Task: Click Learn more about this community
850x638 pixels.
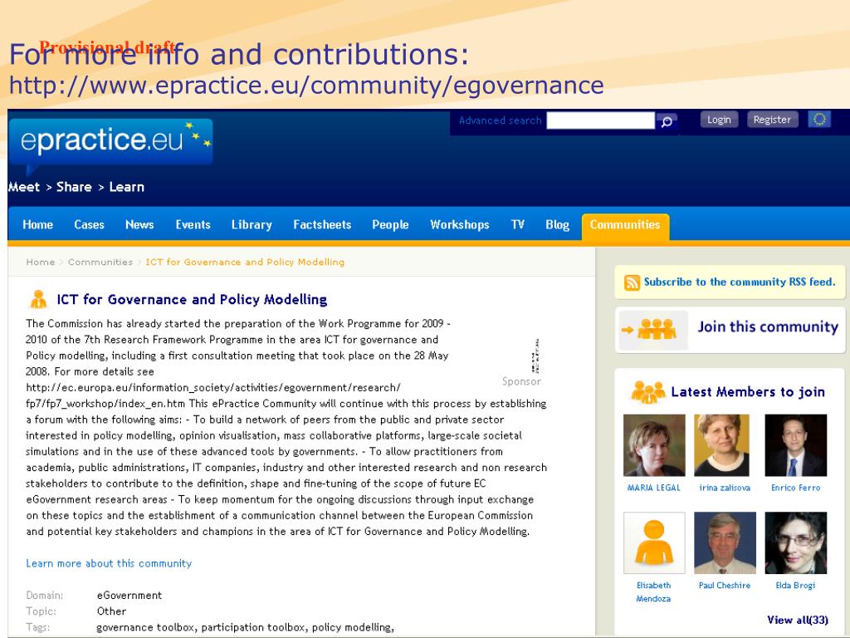Action: tap(109, 563)
